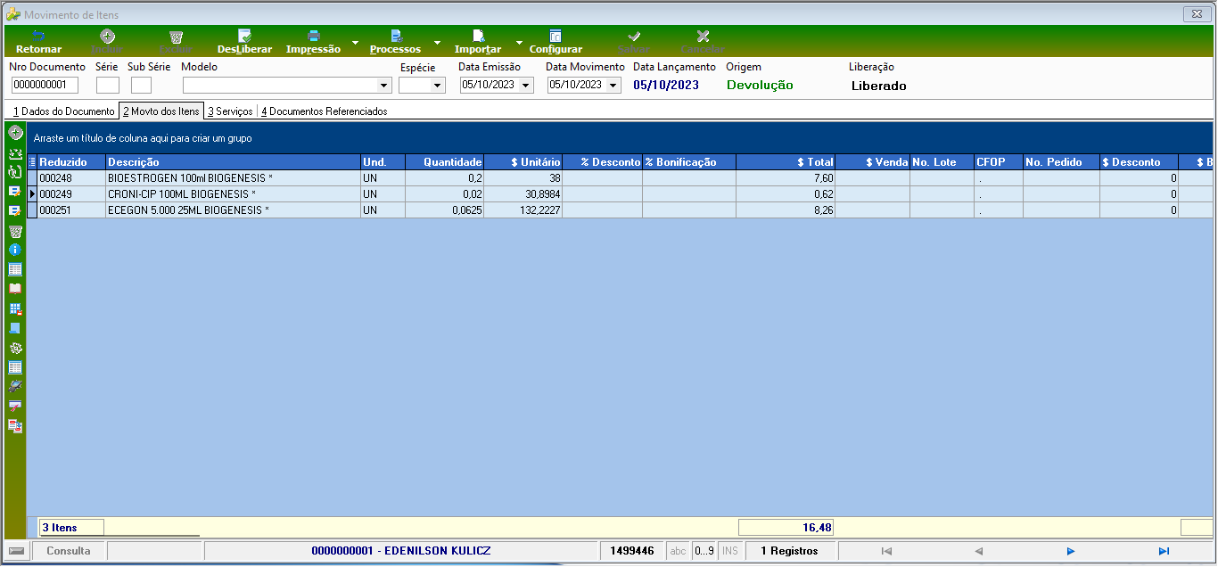The height and width of the screenshot is (567, 1218).
Task: Sort by the CFOP column header
Action: click(x=999, y=162)
